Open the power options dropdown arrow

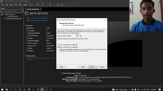(33, 5)
